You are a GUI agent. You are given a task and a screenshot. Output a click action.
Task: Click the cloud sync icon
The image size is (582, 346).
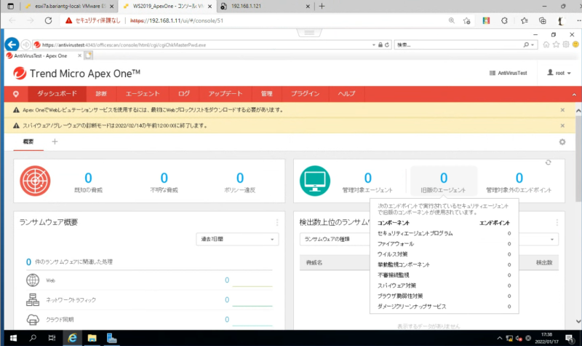tap(33, 319)
